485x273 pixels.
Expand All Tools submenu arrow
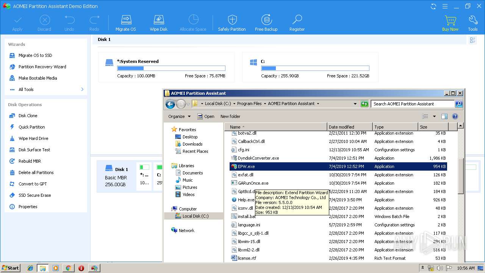pos(82,89)
